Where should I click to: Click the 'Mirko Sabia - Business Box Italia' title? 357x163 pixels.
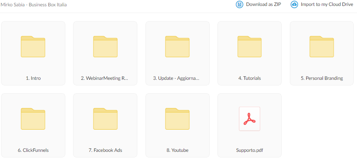[34, 4]
